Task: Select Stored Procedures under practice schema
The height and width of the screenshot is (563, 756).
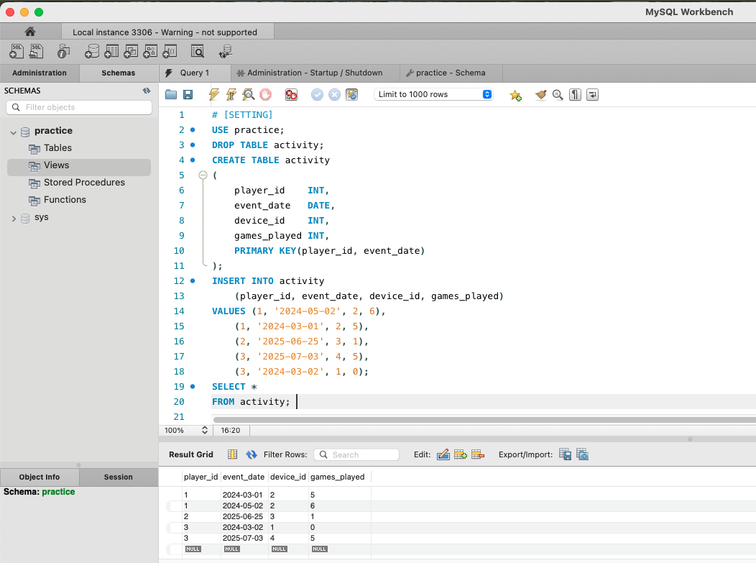Action: pyautogui.click(x=84, y=183)
